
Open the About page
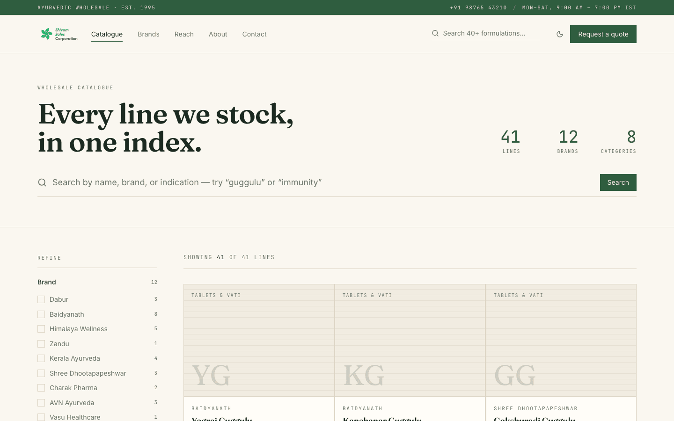click(218, 34)
